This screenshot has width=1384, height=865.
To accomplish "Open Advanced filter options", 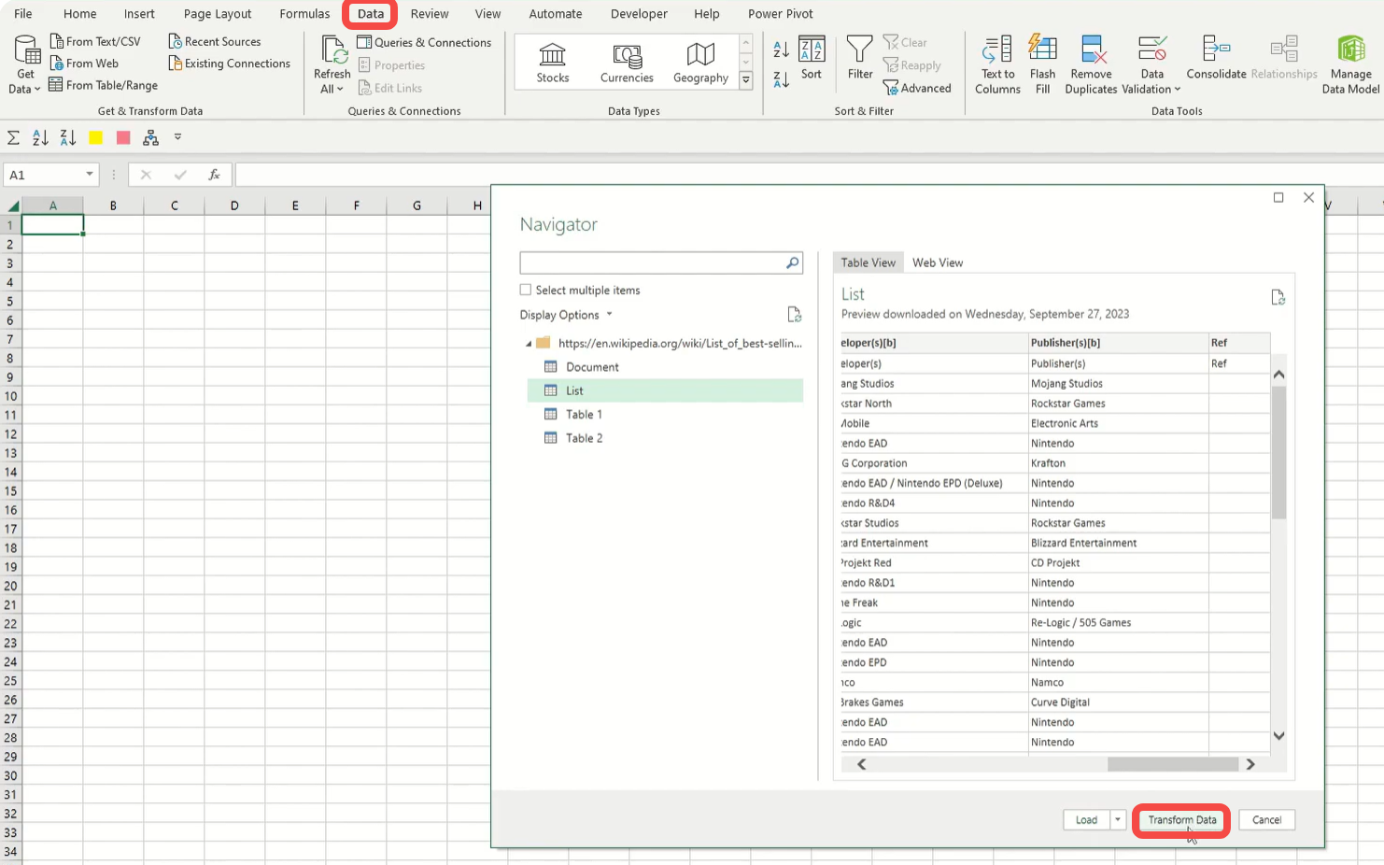I will [917, 88].
